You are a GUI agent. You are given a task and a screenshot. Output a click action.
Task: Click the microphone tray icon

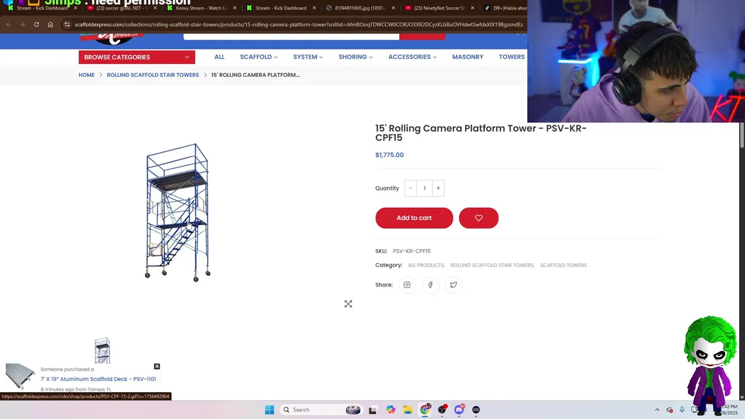pyautogui.click(x=682, y=410)
